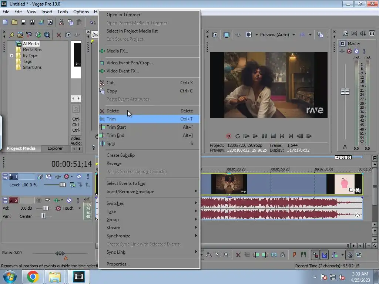Click Play From Start button
The height and width of the screenshot is (284, 379).
[246, 136]
